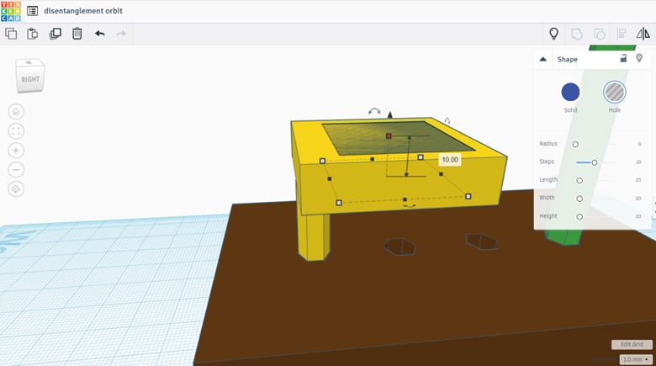Viewport: 656px width, 366px height.
Task: Click the rotation arrow below the box's bottom edge
Action: (410, 205)
